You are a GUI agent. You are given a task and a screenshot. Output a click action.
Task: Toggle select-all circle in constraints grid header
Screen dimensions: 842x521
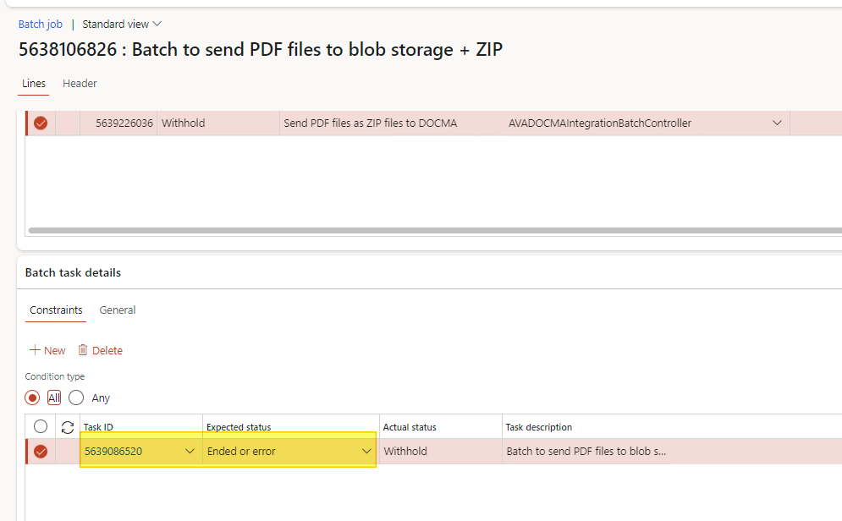[41, 427]
